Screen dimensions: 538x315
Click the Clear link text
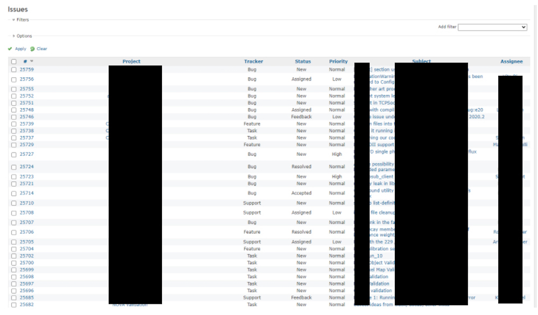click(x=42, y=49)
